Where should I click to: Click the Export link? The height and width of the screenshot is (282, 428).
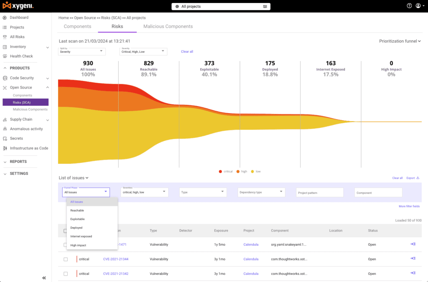413,178
